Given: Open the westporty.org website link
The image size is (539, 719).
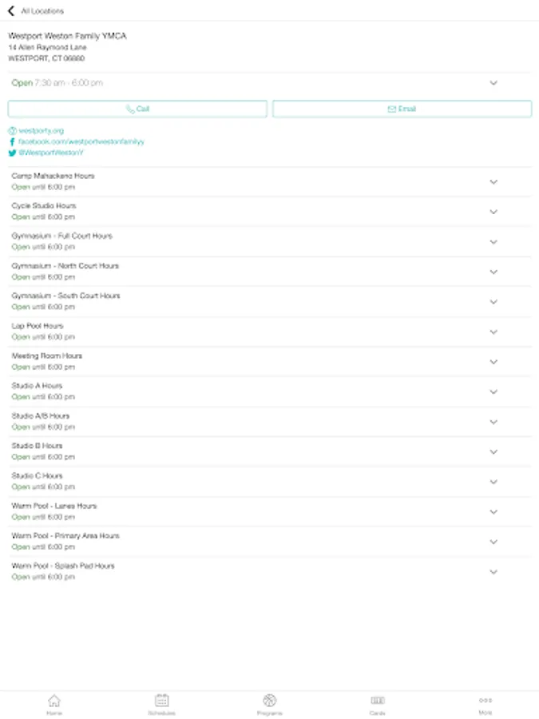Looking at the screenshot, I should (x=42, y=131).
